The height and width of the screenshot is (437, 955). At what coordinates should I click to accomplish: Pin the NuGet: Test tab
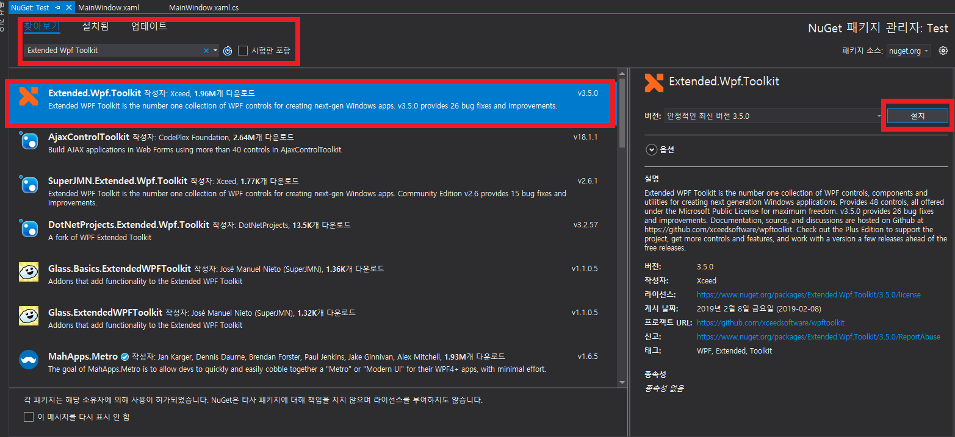click(58, 7)
